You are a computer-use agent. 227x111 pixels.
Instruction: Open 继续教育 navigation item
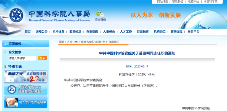click(x=143, y=32)
